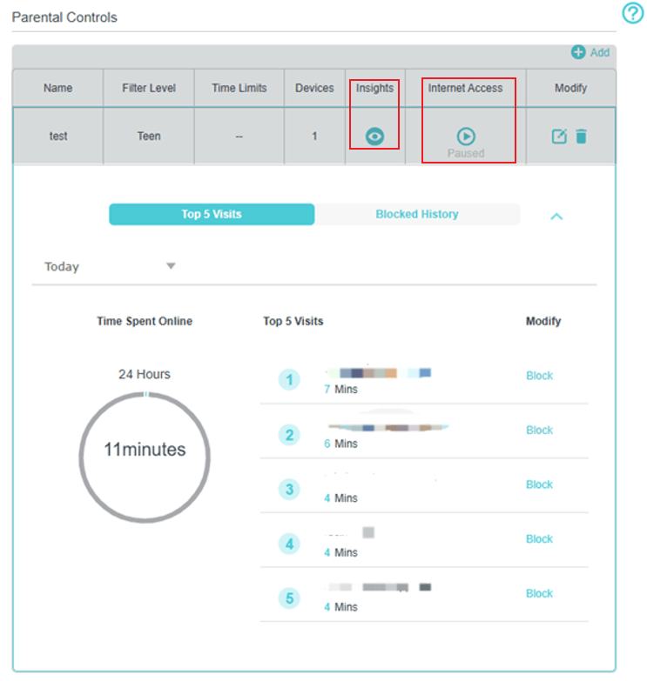Switch to the Blocked History tab
647x681 pixels.
click(417, 214)
